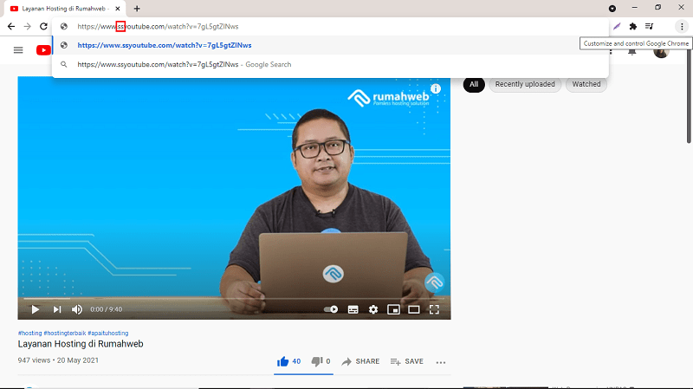The width and height of the screenshot is (693, 389).
Task: Play the video
Action: (35, 309)
